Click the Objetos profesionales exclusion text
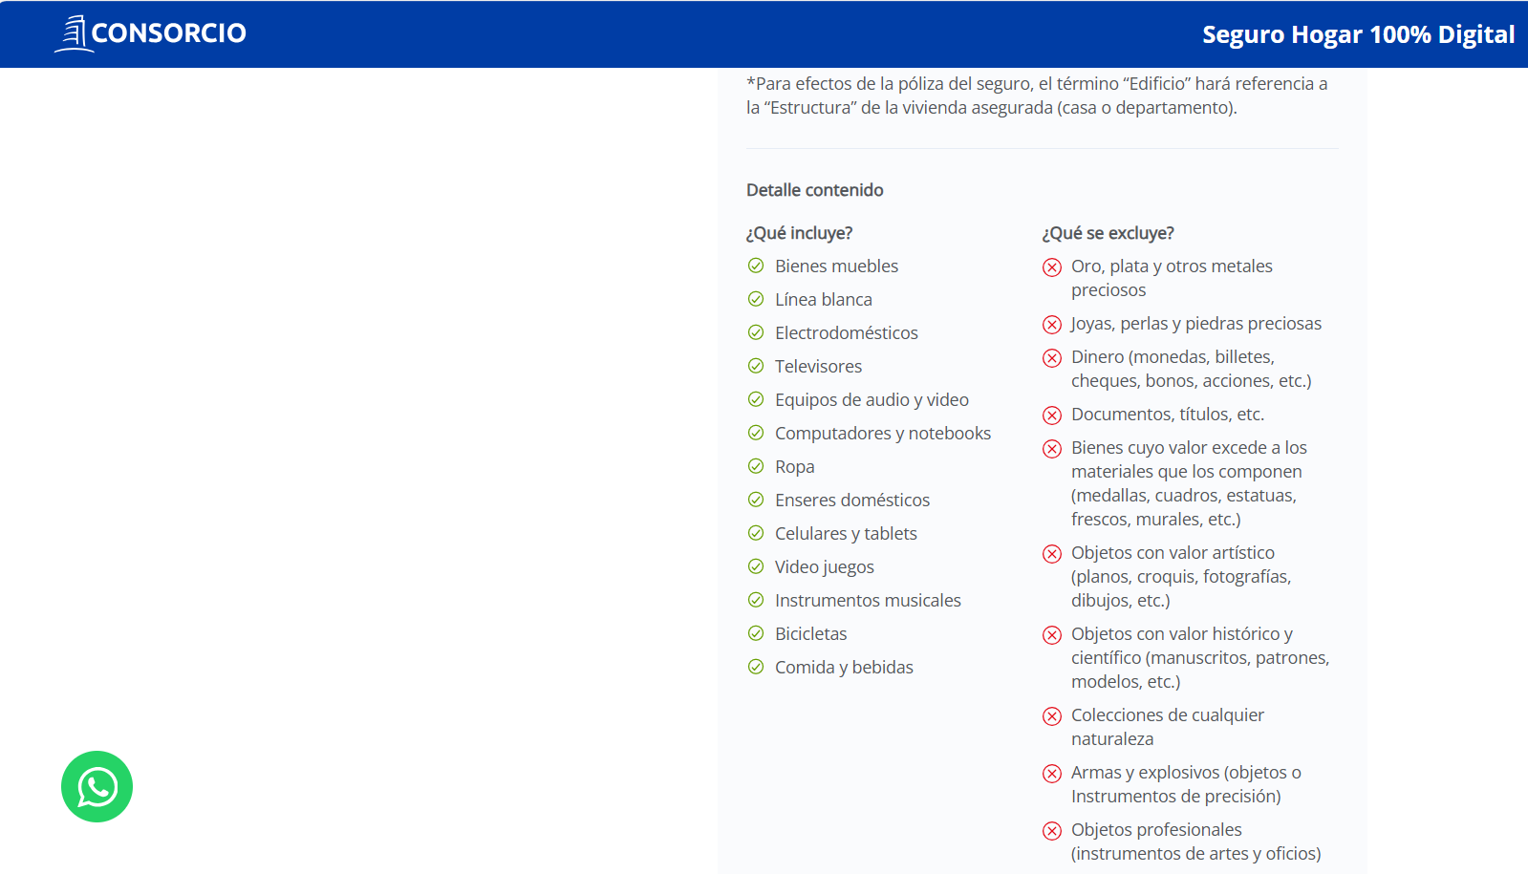The width and height of the screenshot is (1528, 874). click(x=1196, y=842)
